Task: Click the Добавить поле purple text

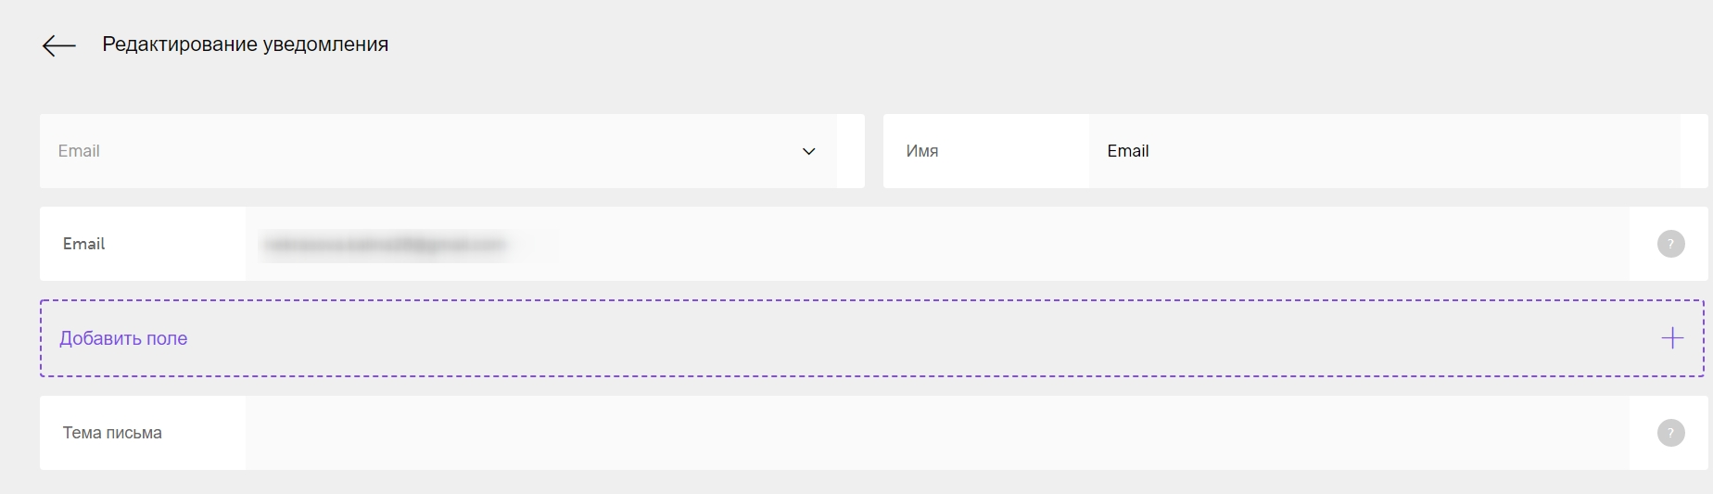Action: (123, 338)
